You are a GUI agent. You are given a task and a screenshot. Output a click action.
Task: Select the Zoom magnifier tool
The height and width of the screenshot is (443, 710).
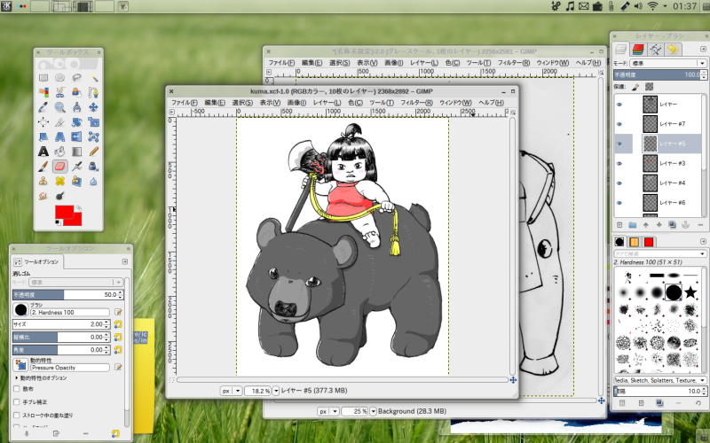click(x=59, y=107)
